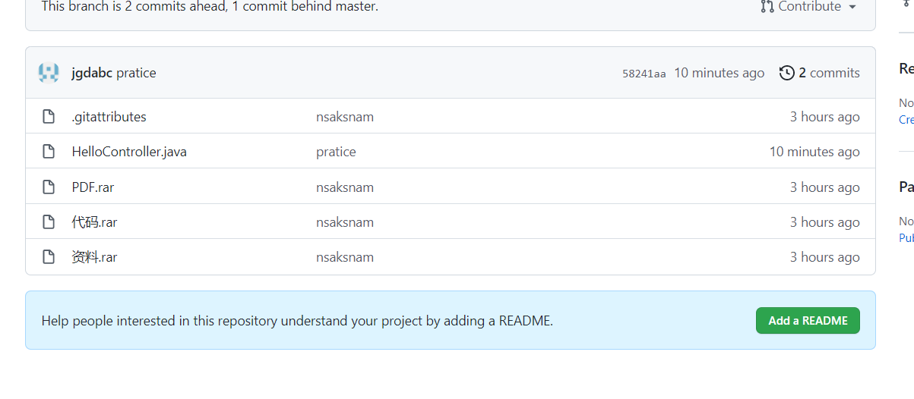Viewport: 914px width, 399px height.
Task: Click '10 minutes ago' in the commit header
Action: point(719,73)
